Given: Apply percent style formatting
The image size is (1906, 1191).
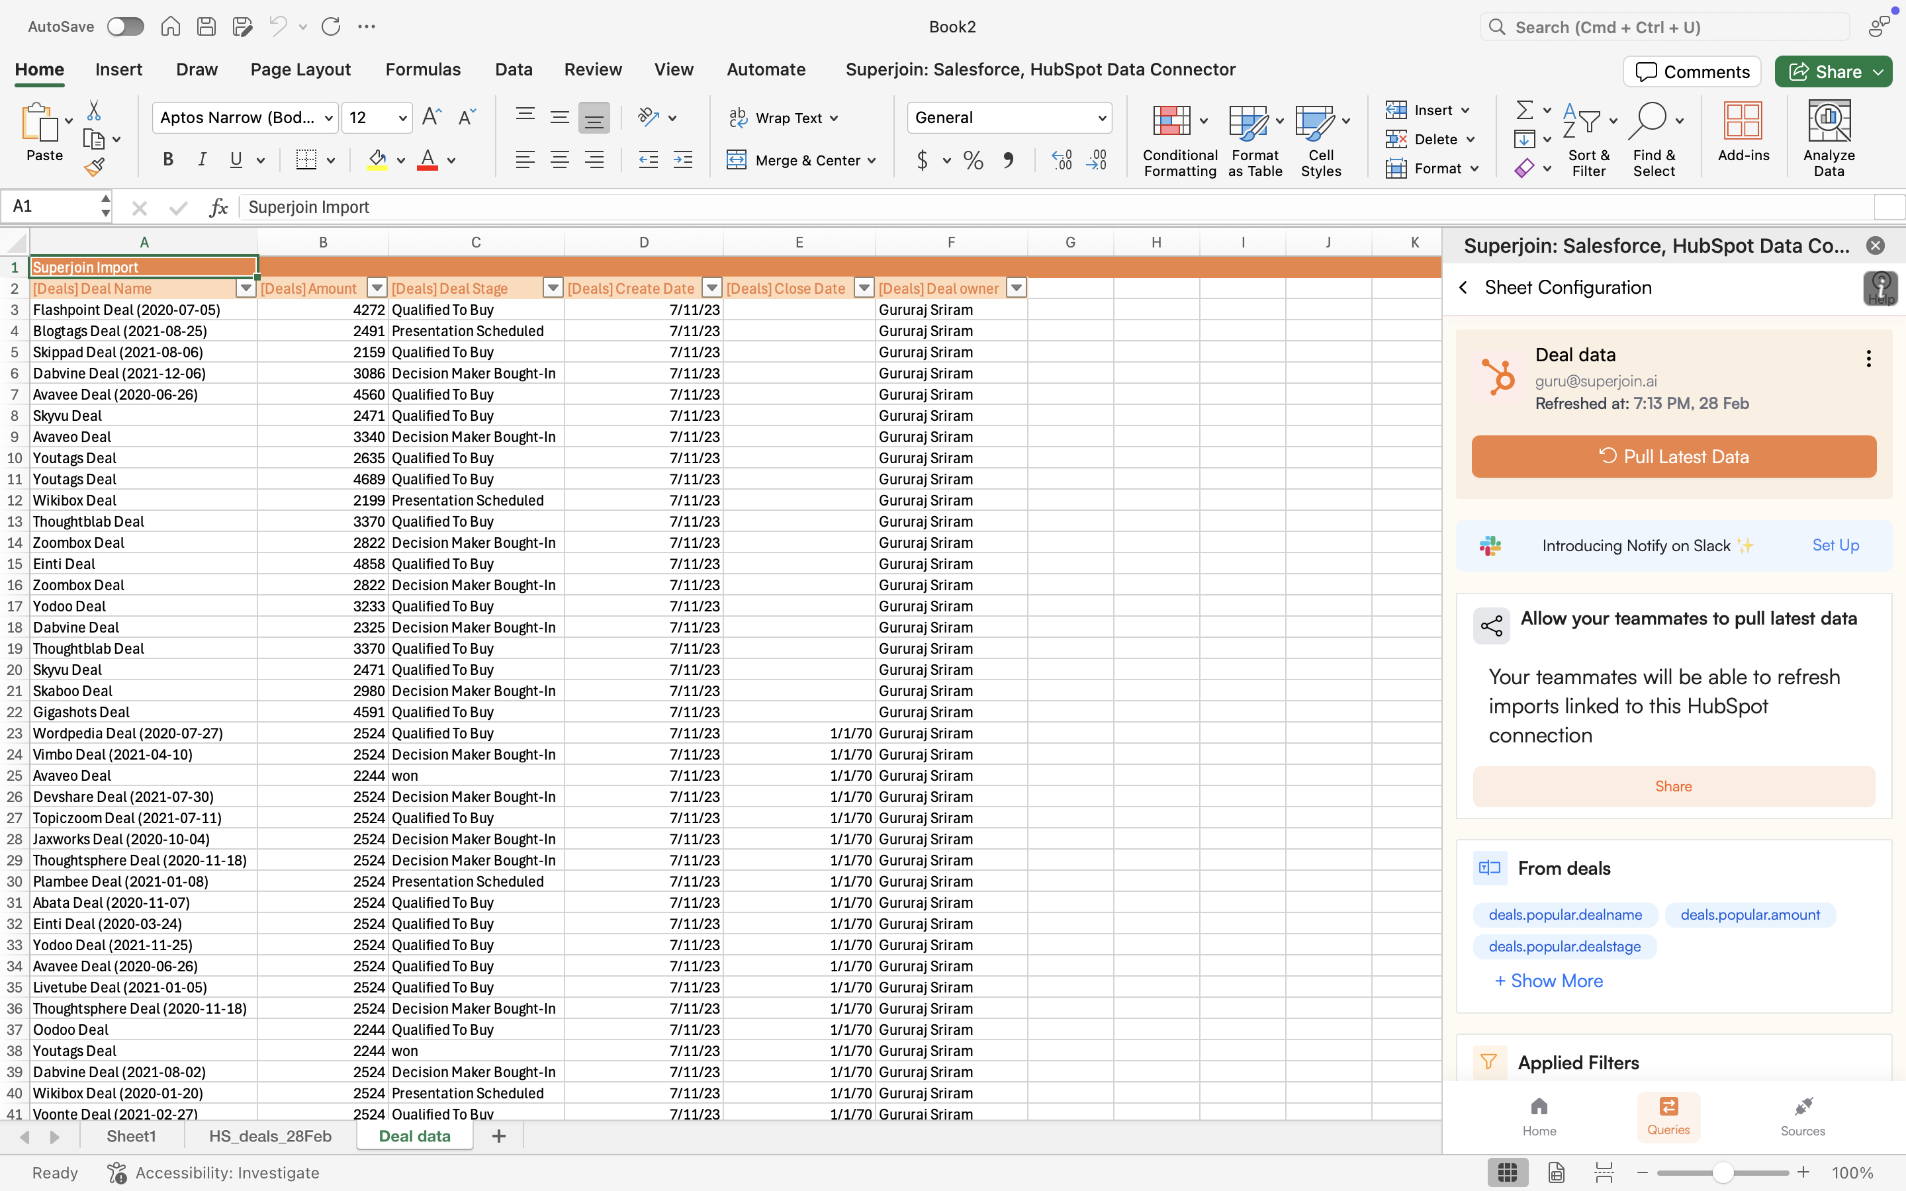Looking at the screenshot, I should point(974,161).
